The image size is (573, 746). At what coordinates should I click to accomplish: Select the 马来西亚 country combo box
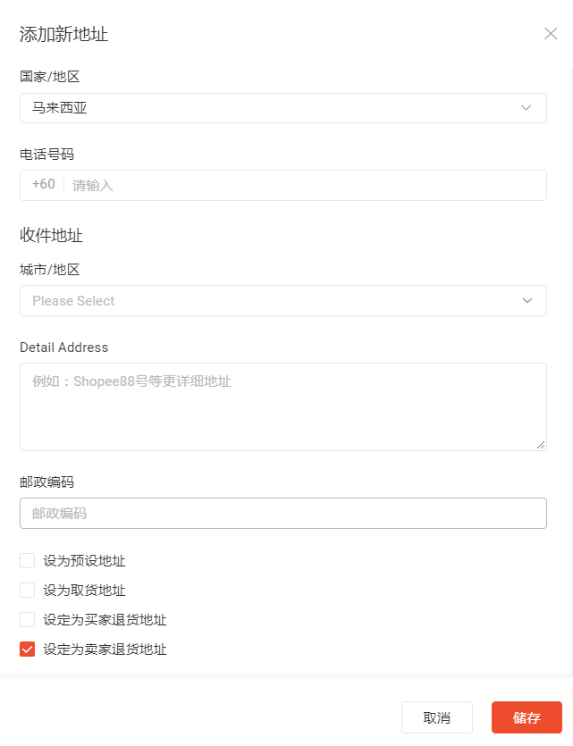[x=282, y=108]
